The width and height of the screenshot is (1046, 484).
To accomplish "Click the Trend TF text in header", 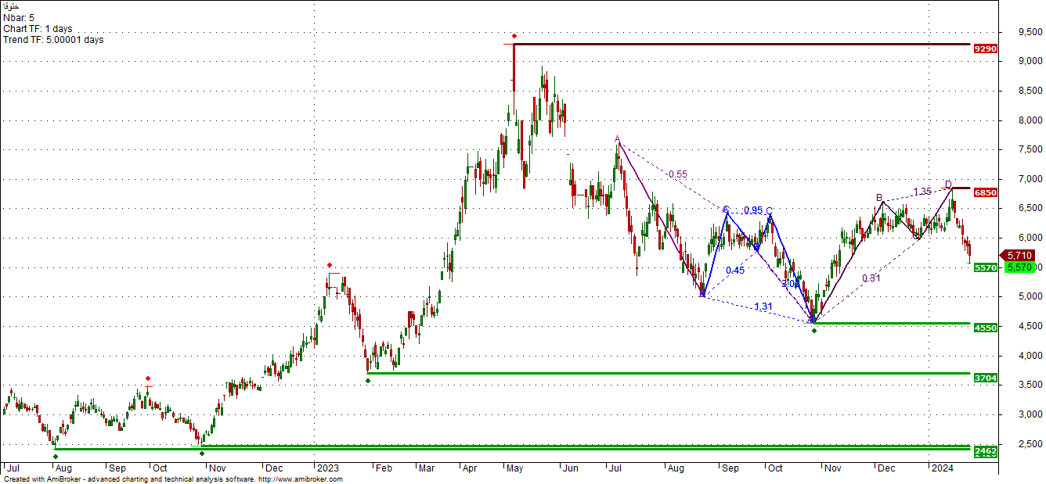I will (x=53, y=39).
